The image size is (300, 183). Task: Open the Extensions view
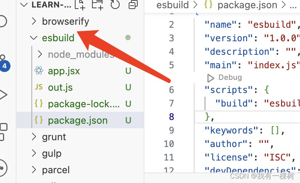[3, 132]
